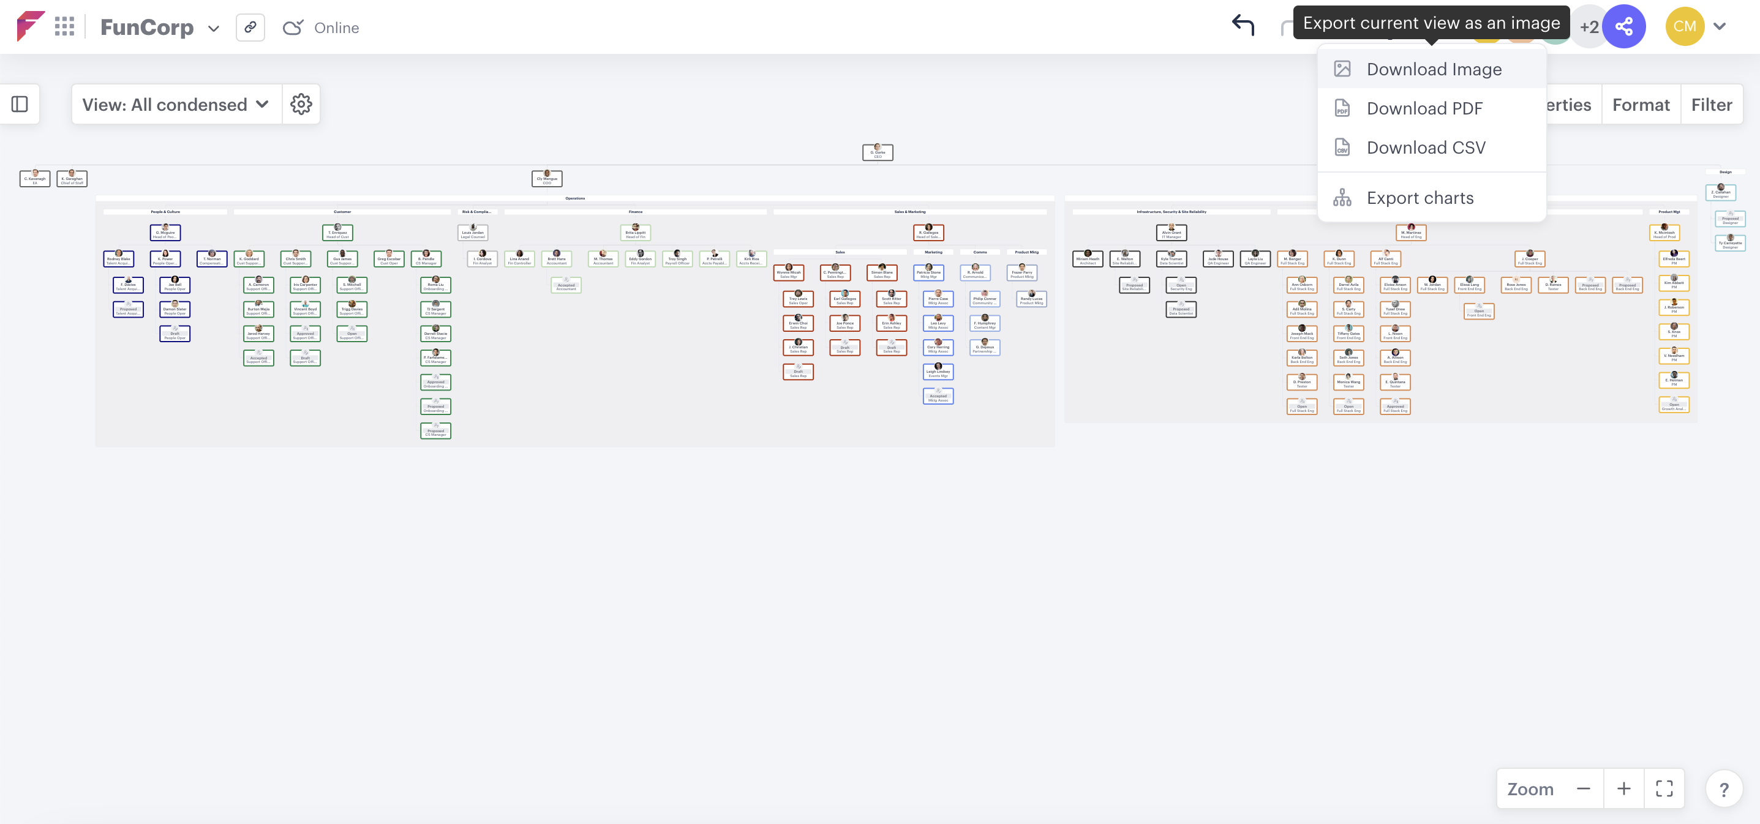
Task: Click the zoom out minus button
Action: pyautogui.click(x=1584, y=789)
